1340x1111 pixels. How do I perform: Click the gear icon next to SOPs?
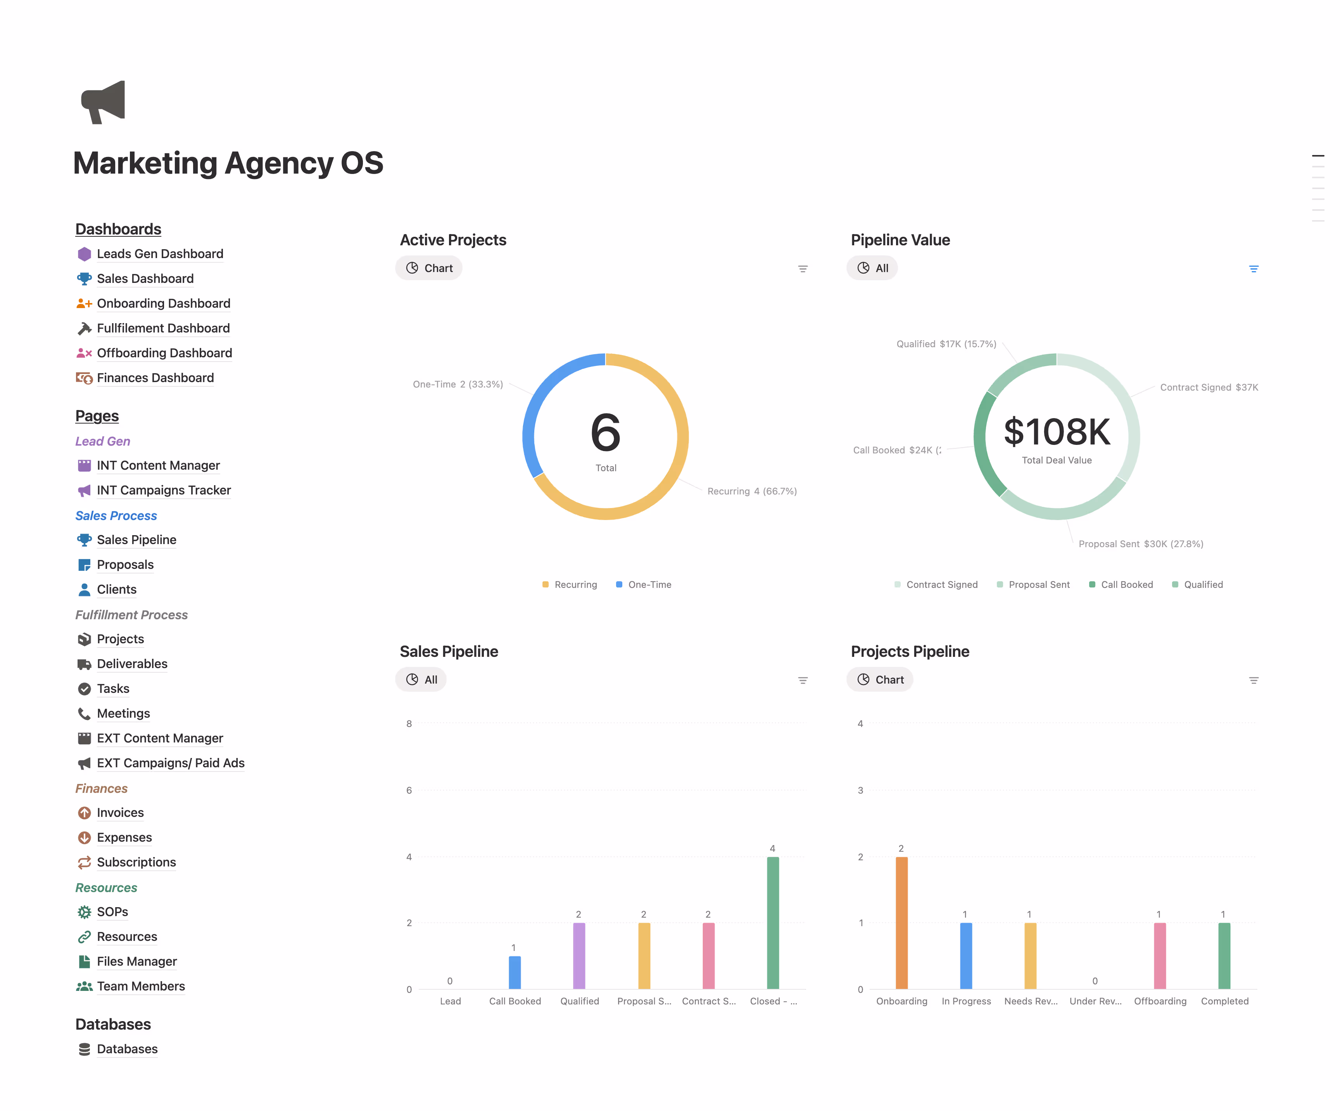[85, 911]
